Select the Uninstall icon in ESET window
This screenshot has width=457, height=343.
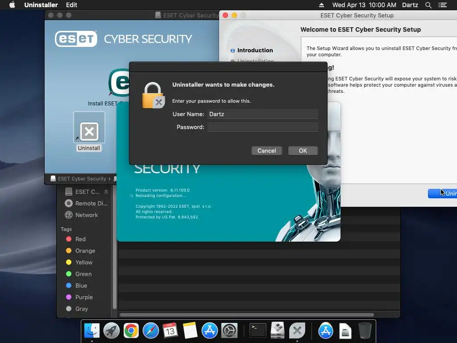[89, 131]
